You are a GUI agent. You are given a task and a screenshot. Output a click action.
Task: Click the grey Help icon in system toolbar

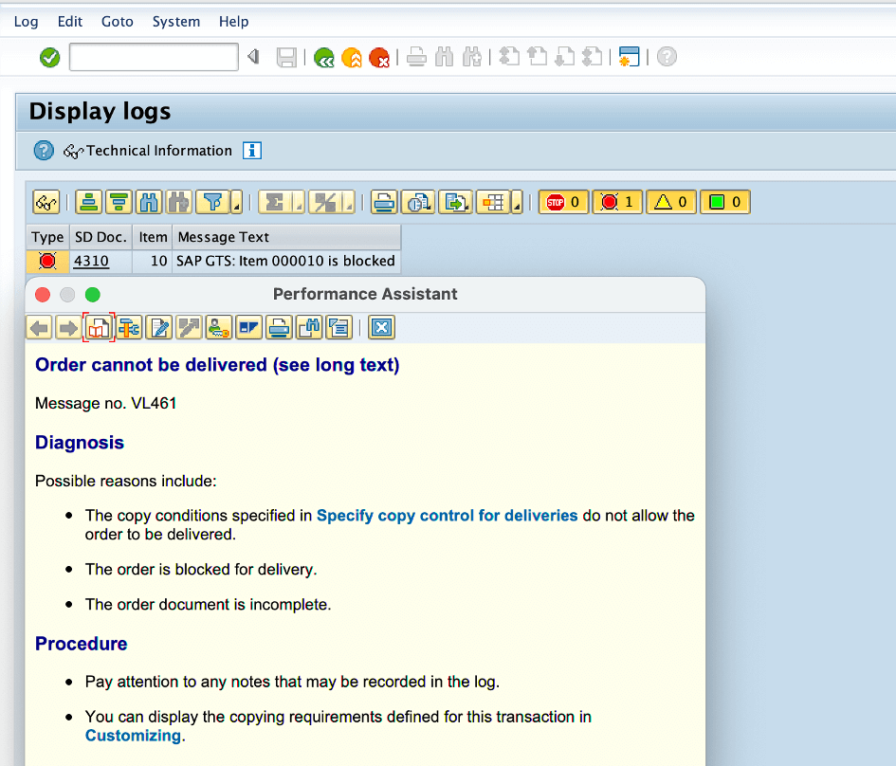pyautogui.click(x=667, y=57)
